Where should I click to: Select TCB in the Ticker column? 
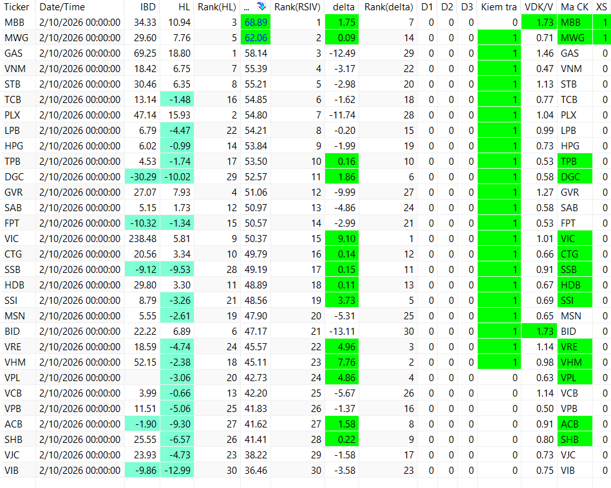[x=13, y=100]
